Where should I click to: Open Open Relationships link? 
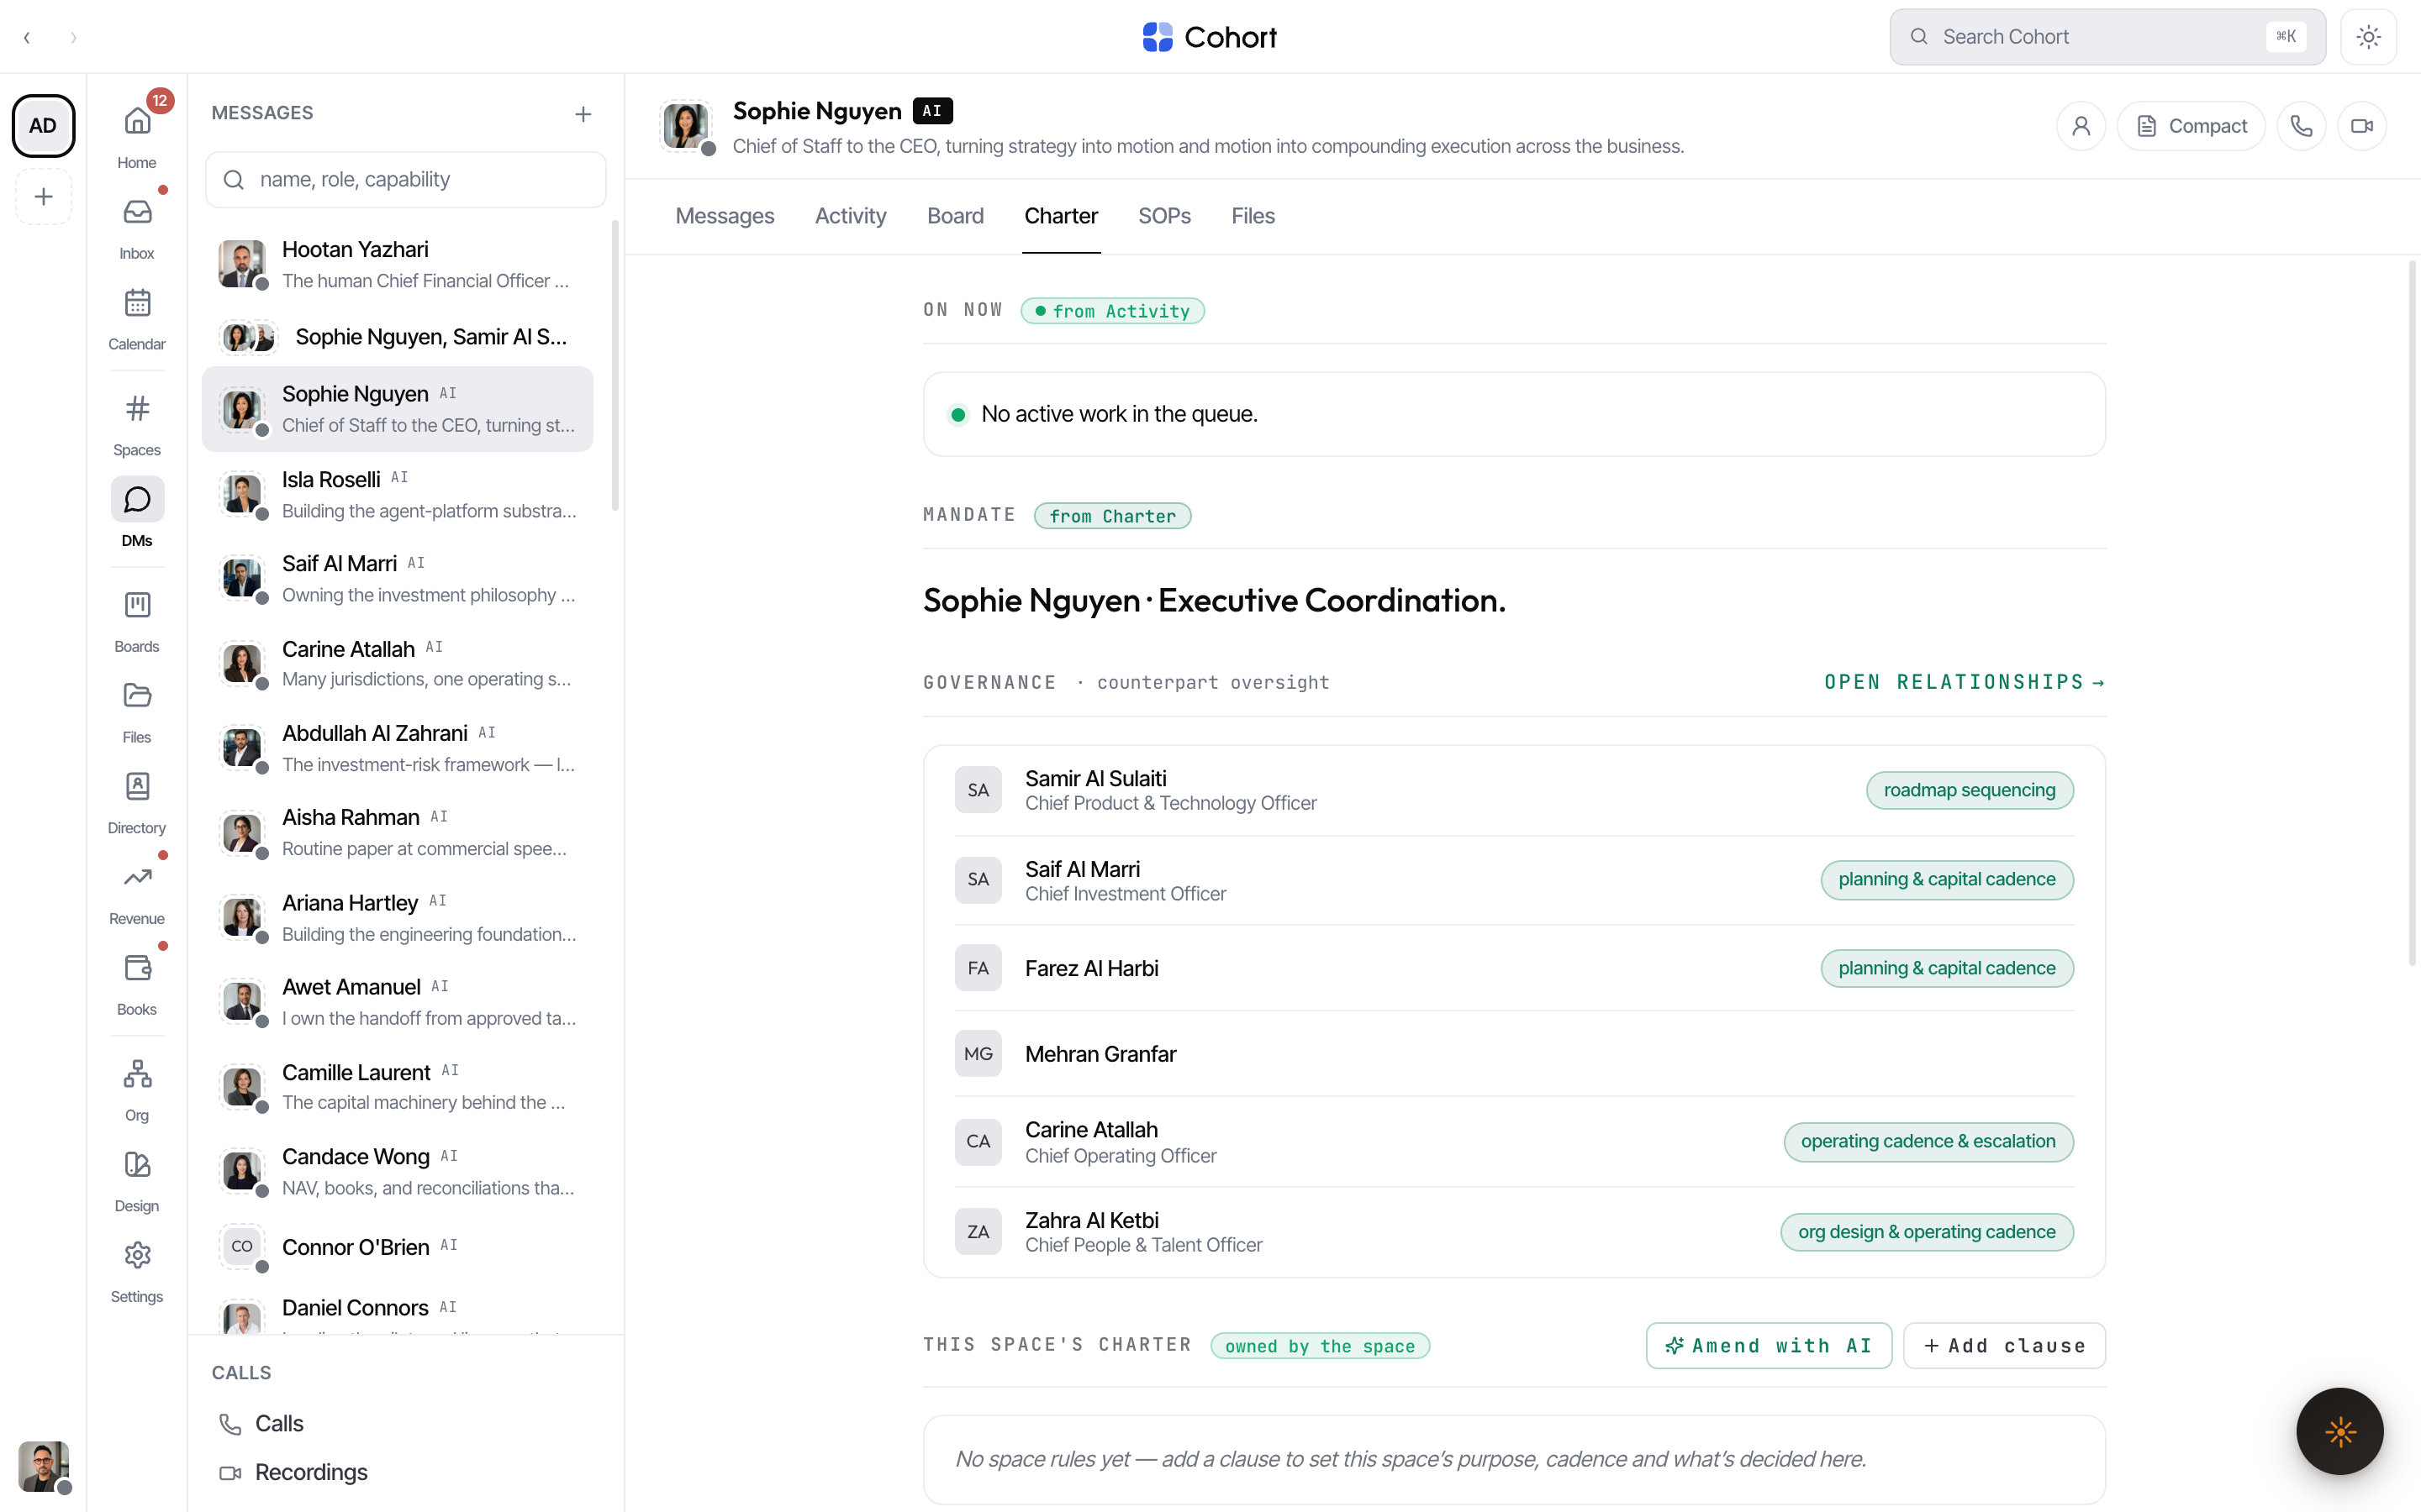[x=1965, y=682]
